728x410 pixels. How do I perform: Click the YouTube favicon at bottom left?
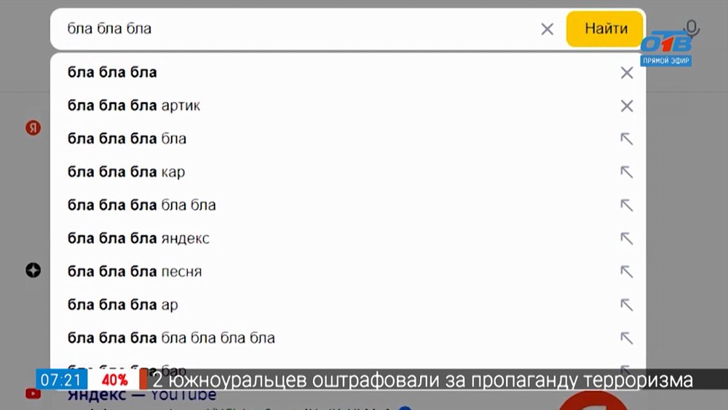tap(33, 394)
